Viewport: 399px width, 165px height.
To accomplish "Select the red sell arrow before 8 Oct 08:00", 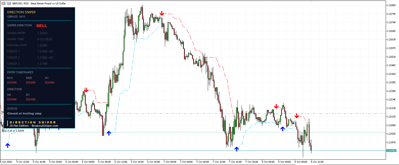I will (x=297, y=116).
